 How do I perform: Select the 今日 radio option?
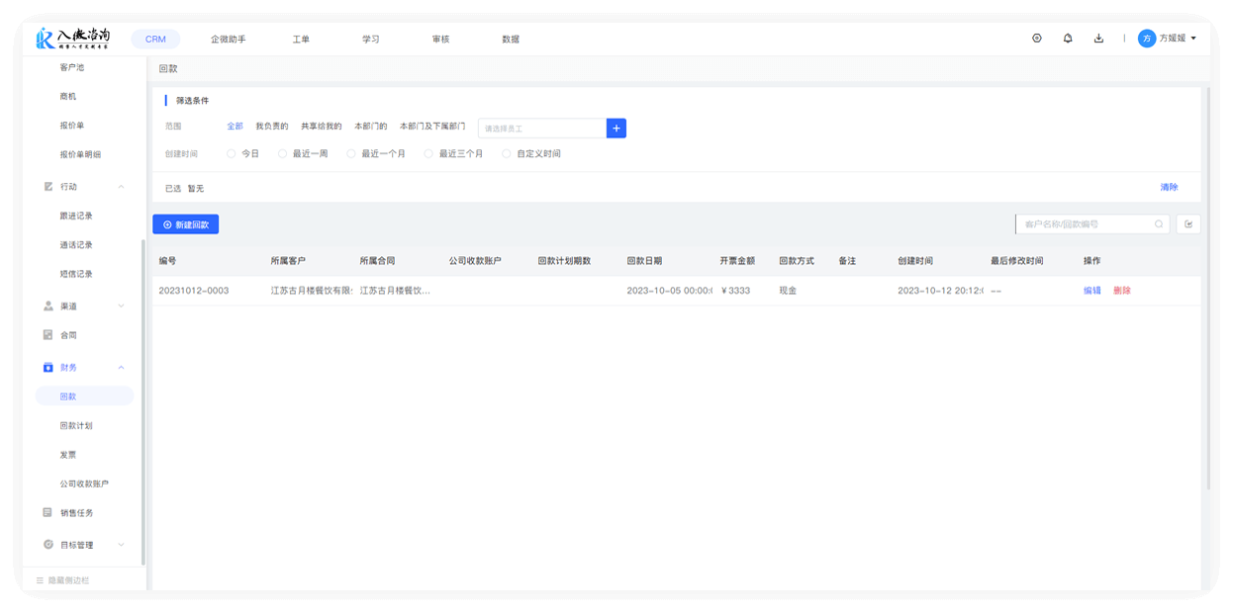click(x=232, y=154)
